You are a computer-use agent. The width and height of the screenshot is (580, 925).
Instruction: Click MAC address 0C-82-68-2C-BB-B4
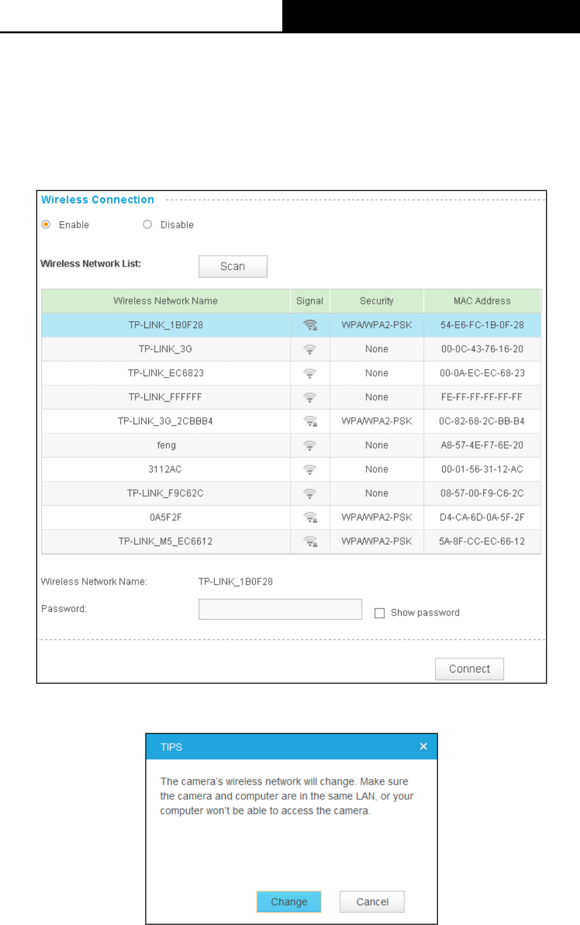482,421
